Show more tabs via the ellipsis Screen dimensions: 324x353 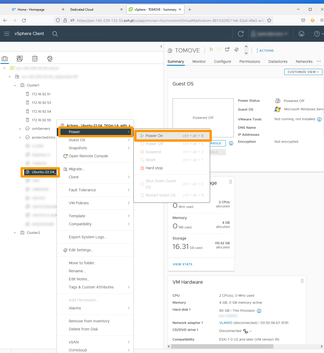(x=319, y=61)
